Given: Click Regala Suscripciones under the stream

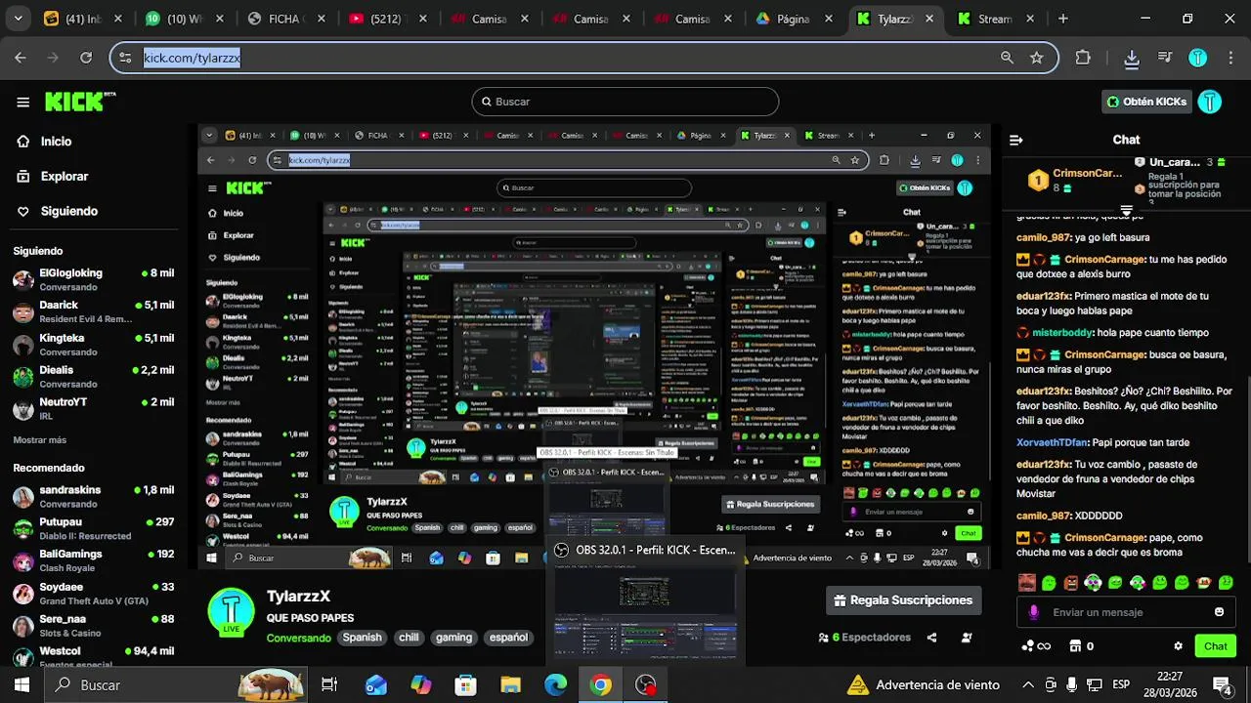Looking at the screenshot, I should pyautogui.click(x=903, y=600).
